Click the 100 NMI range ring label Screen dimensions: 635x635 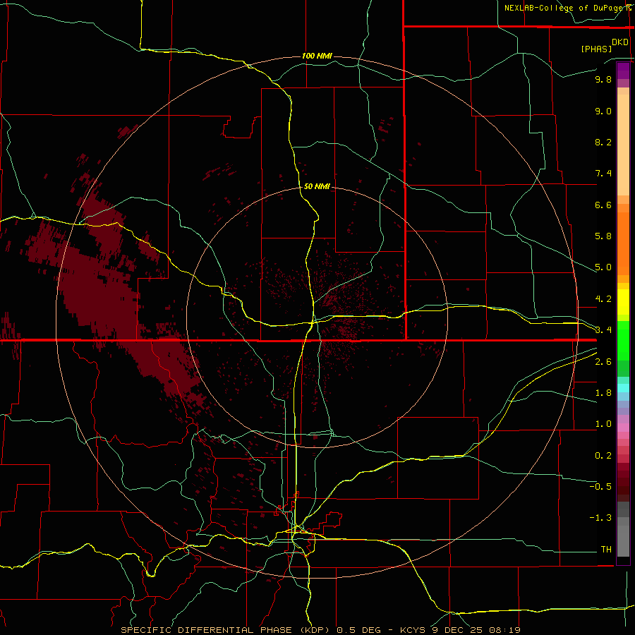pyautogui.click(x=317, y=56)
